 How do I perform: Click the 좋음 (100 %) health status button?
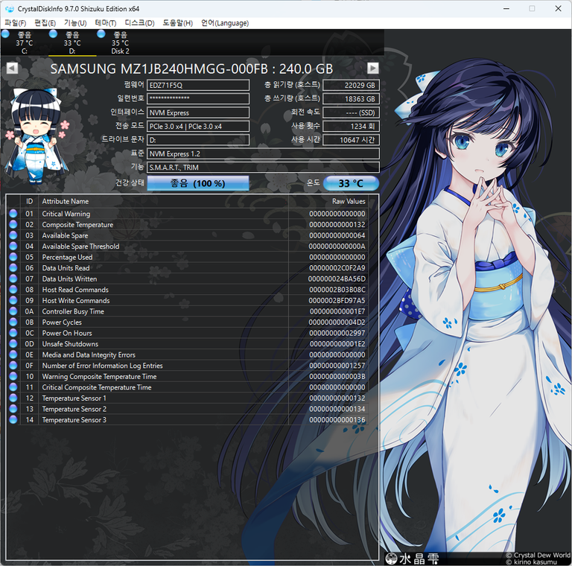click(197, 183)
